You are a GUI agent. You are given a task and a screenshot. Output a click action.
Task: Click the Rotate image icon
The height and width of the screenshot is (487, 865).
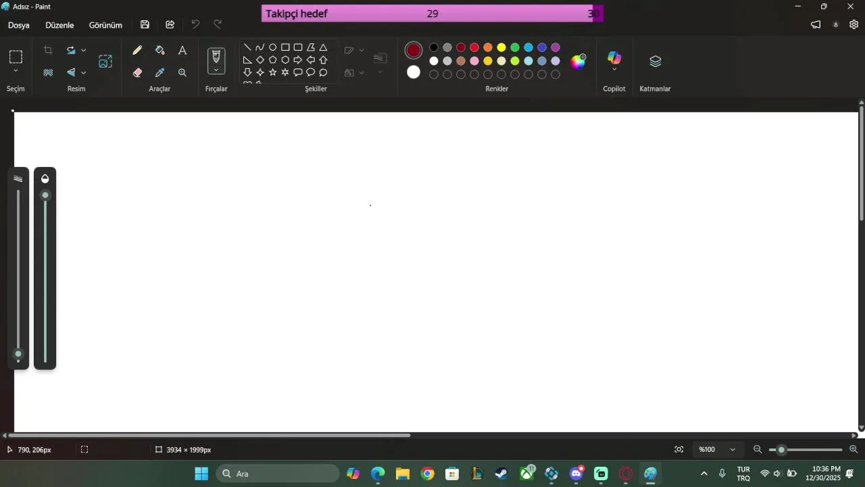[x=71, y=50]
